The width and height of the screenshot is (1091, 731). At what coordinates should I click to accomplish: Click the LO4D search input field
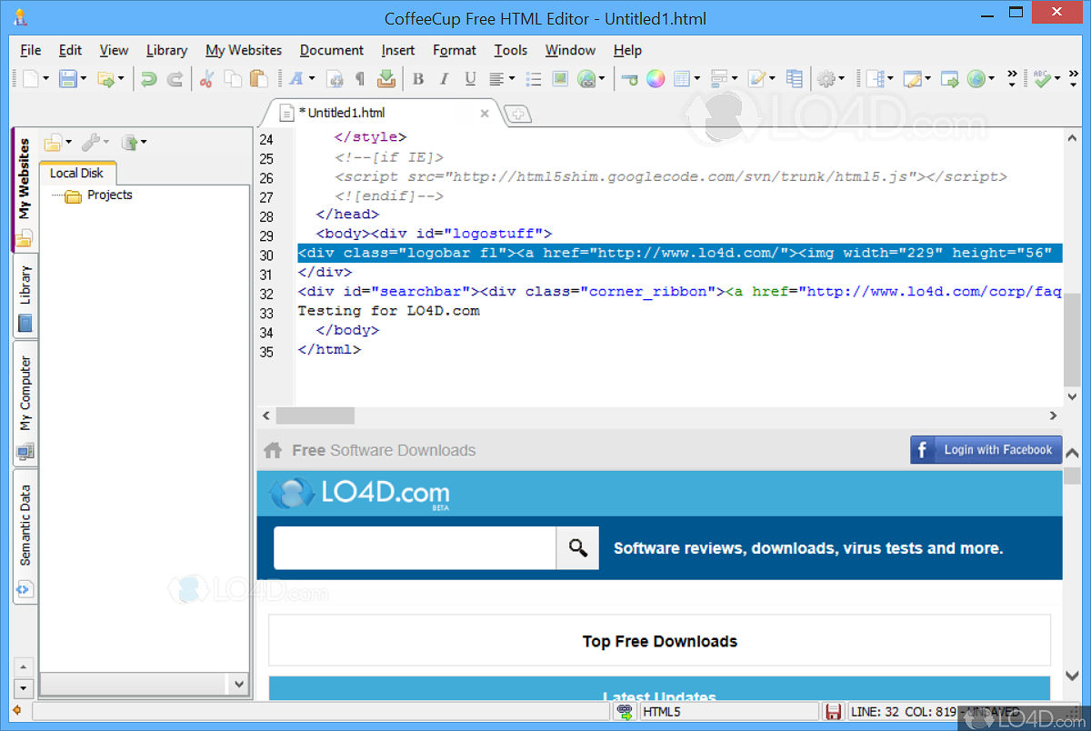click(415, 548)
